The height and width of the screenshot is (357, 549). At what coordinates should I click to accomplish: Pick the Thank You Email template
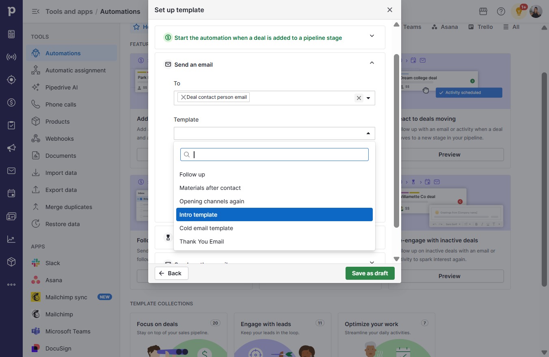[x=274, y=242]
